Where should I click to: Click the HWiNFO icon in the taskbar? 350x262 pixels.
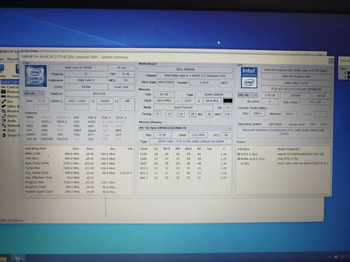click(18, 258)
